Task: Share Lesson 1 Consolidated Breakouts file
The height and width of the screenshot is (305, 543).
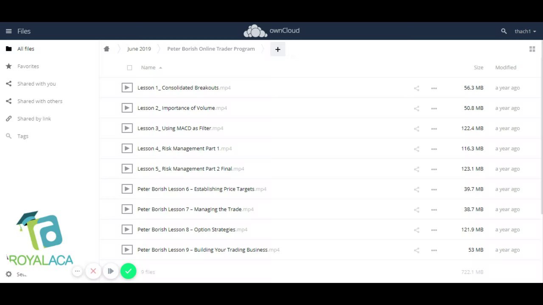Action: (x=417, y=88)
